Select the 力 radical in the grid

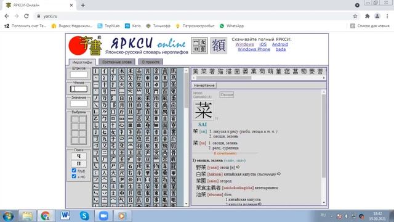(x=105, y=105)
